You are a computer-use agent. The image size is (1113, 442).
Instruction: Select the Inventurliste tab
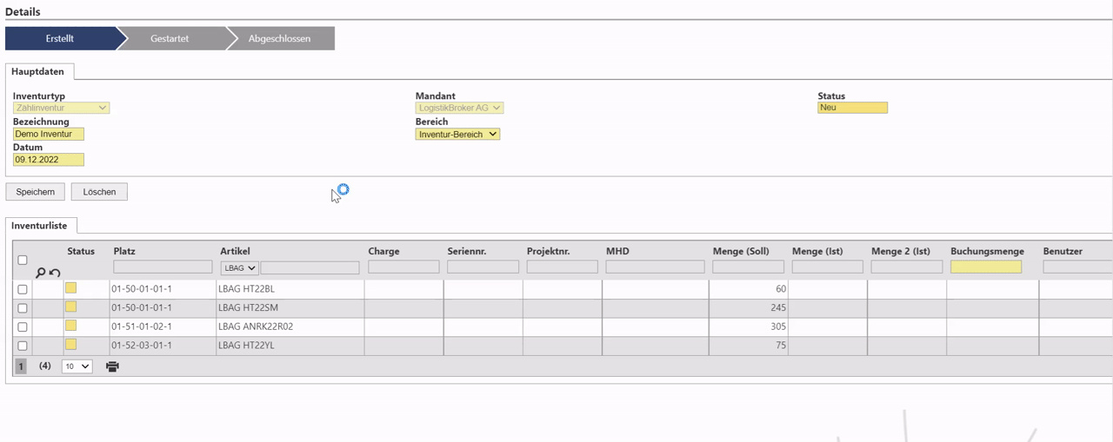coord(39,226)
